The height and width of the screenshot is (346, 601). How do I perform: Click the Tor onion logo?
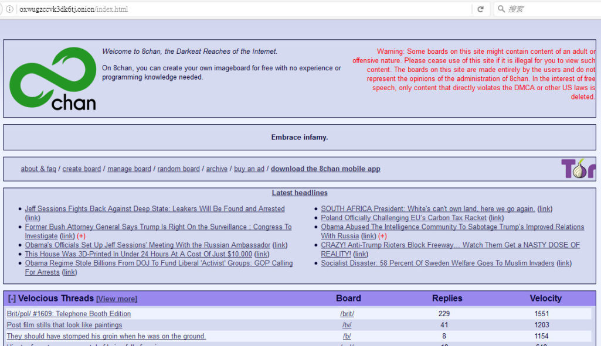click(x=578, y=169)
